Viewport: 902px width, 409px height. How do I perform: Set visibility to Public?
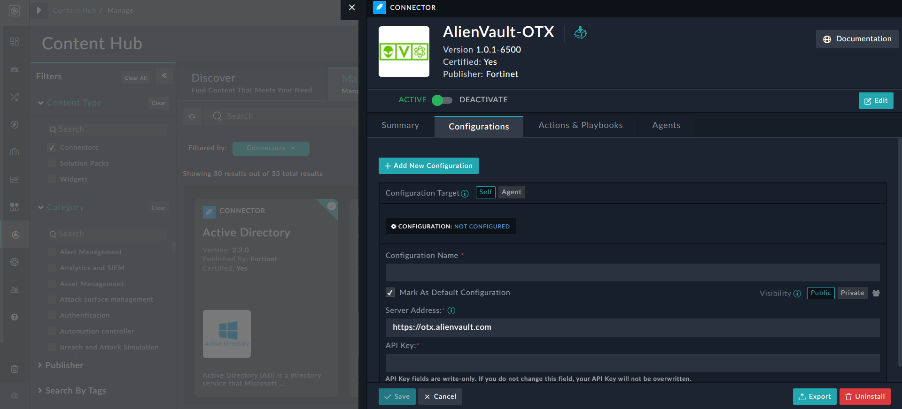[821, 293]
